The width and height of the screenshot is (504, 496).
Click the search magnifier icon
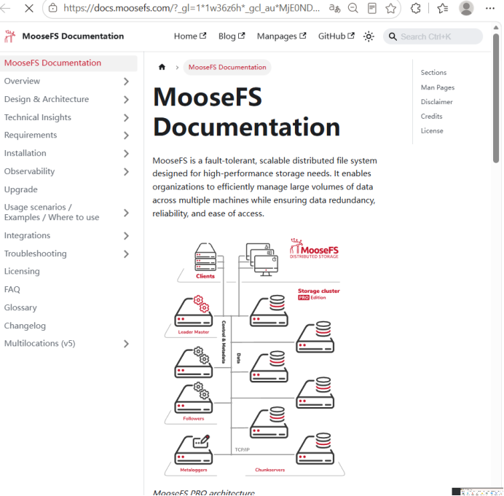[393, 36]
